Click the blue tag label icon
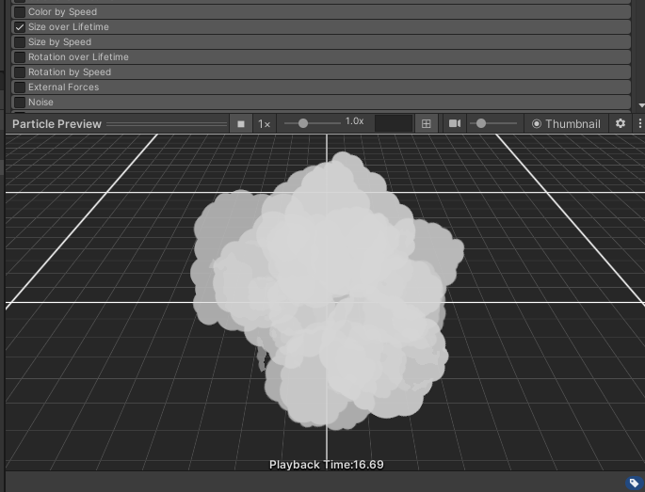The image size is (645, 492). (635, 483)
